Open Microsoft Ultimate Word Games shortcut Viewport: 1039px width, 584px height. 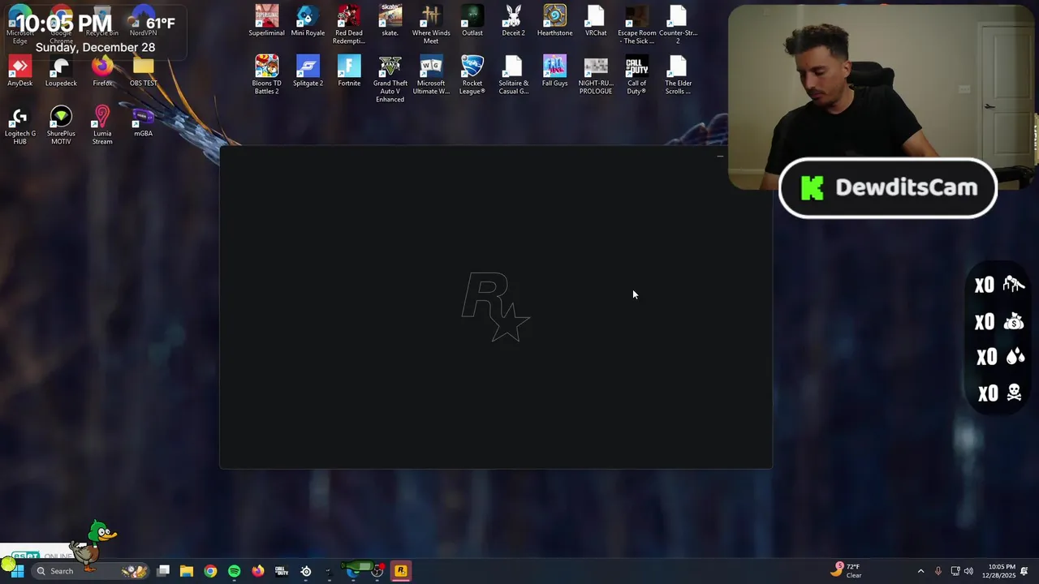click(x=431, y=75)
